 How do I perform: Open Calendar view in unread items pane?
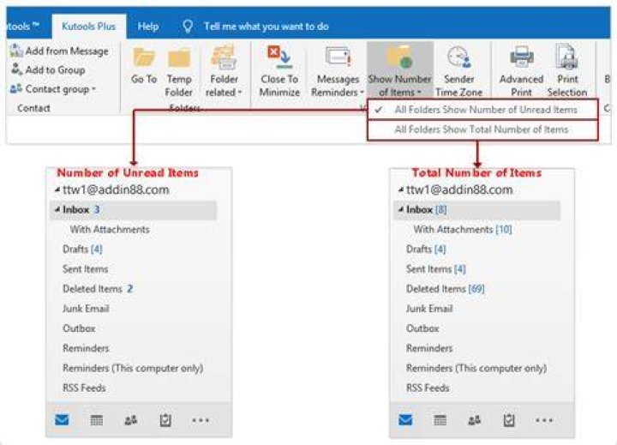[96, 421]
